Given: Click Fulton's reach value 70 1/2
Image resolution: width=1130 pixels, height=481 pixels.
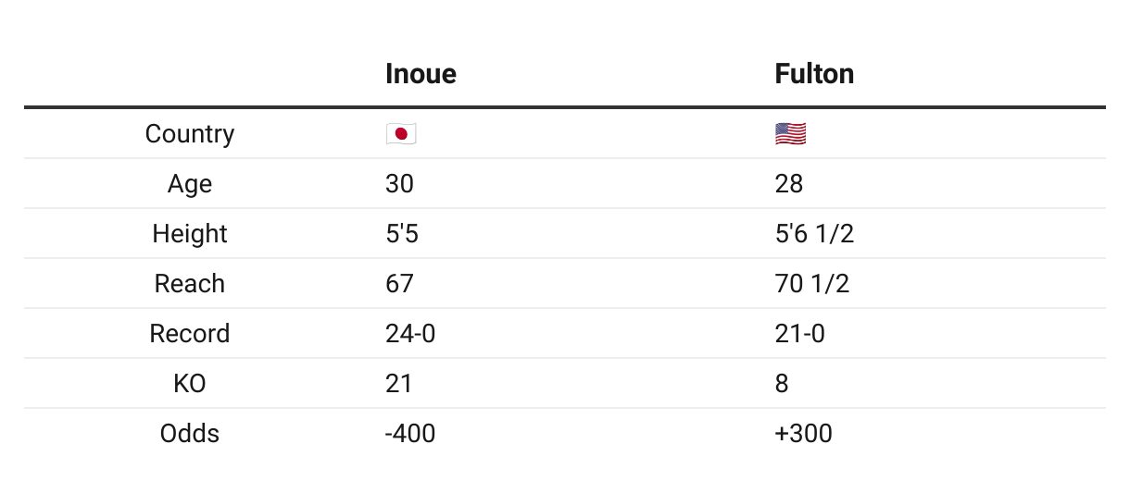Looking at the screenshot, I should point(812,284).
